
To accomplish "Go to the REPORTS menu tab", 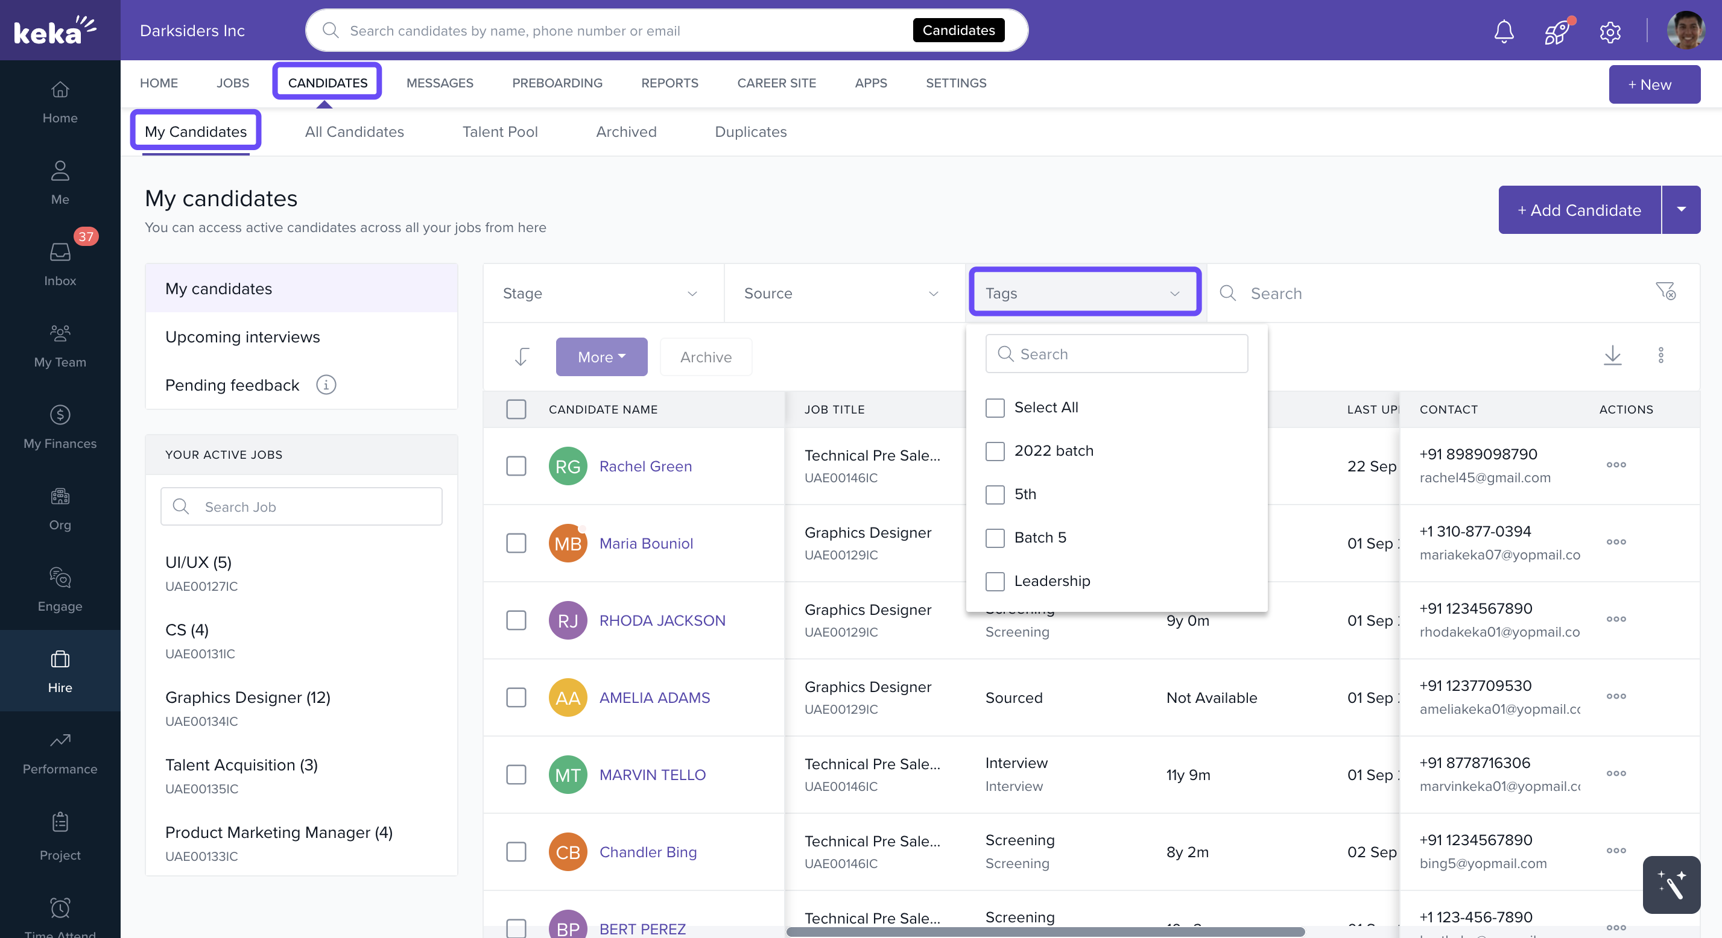I will (669, 83).
